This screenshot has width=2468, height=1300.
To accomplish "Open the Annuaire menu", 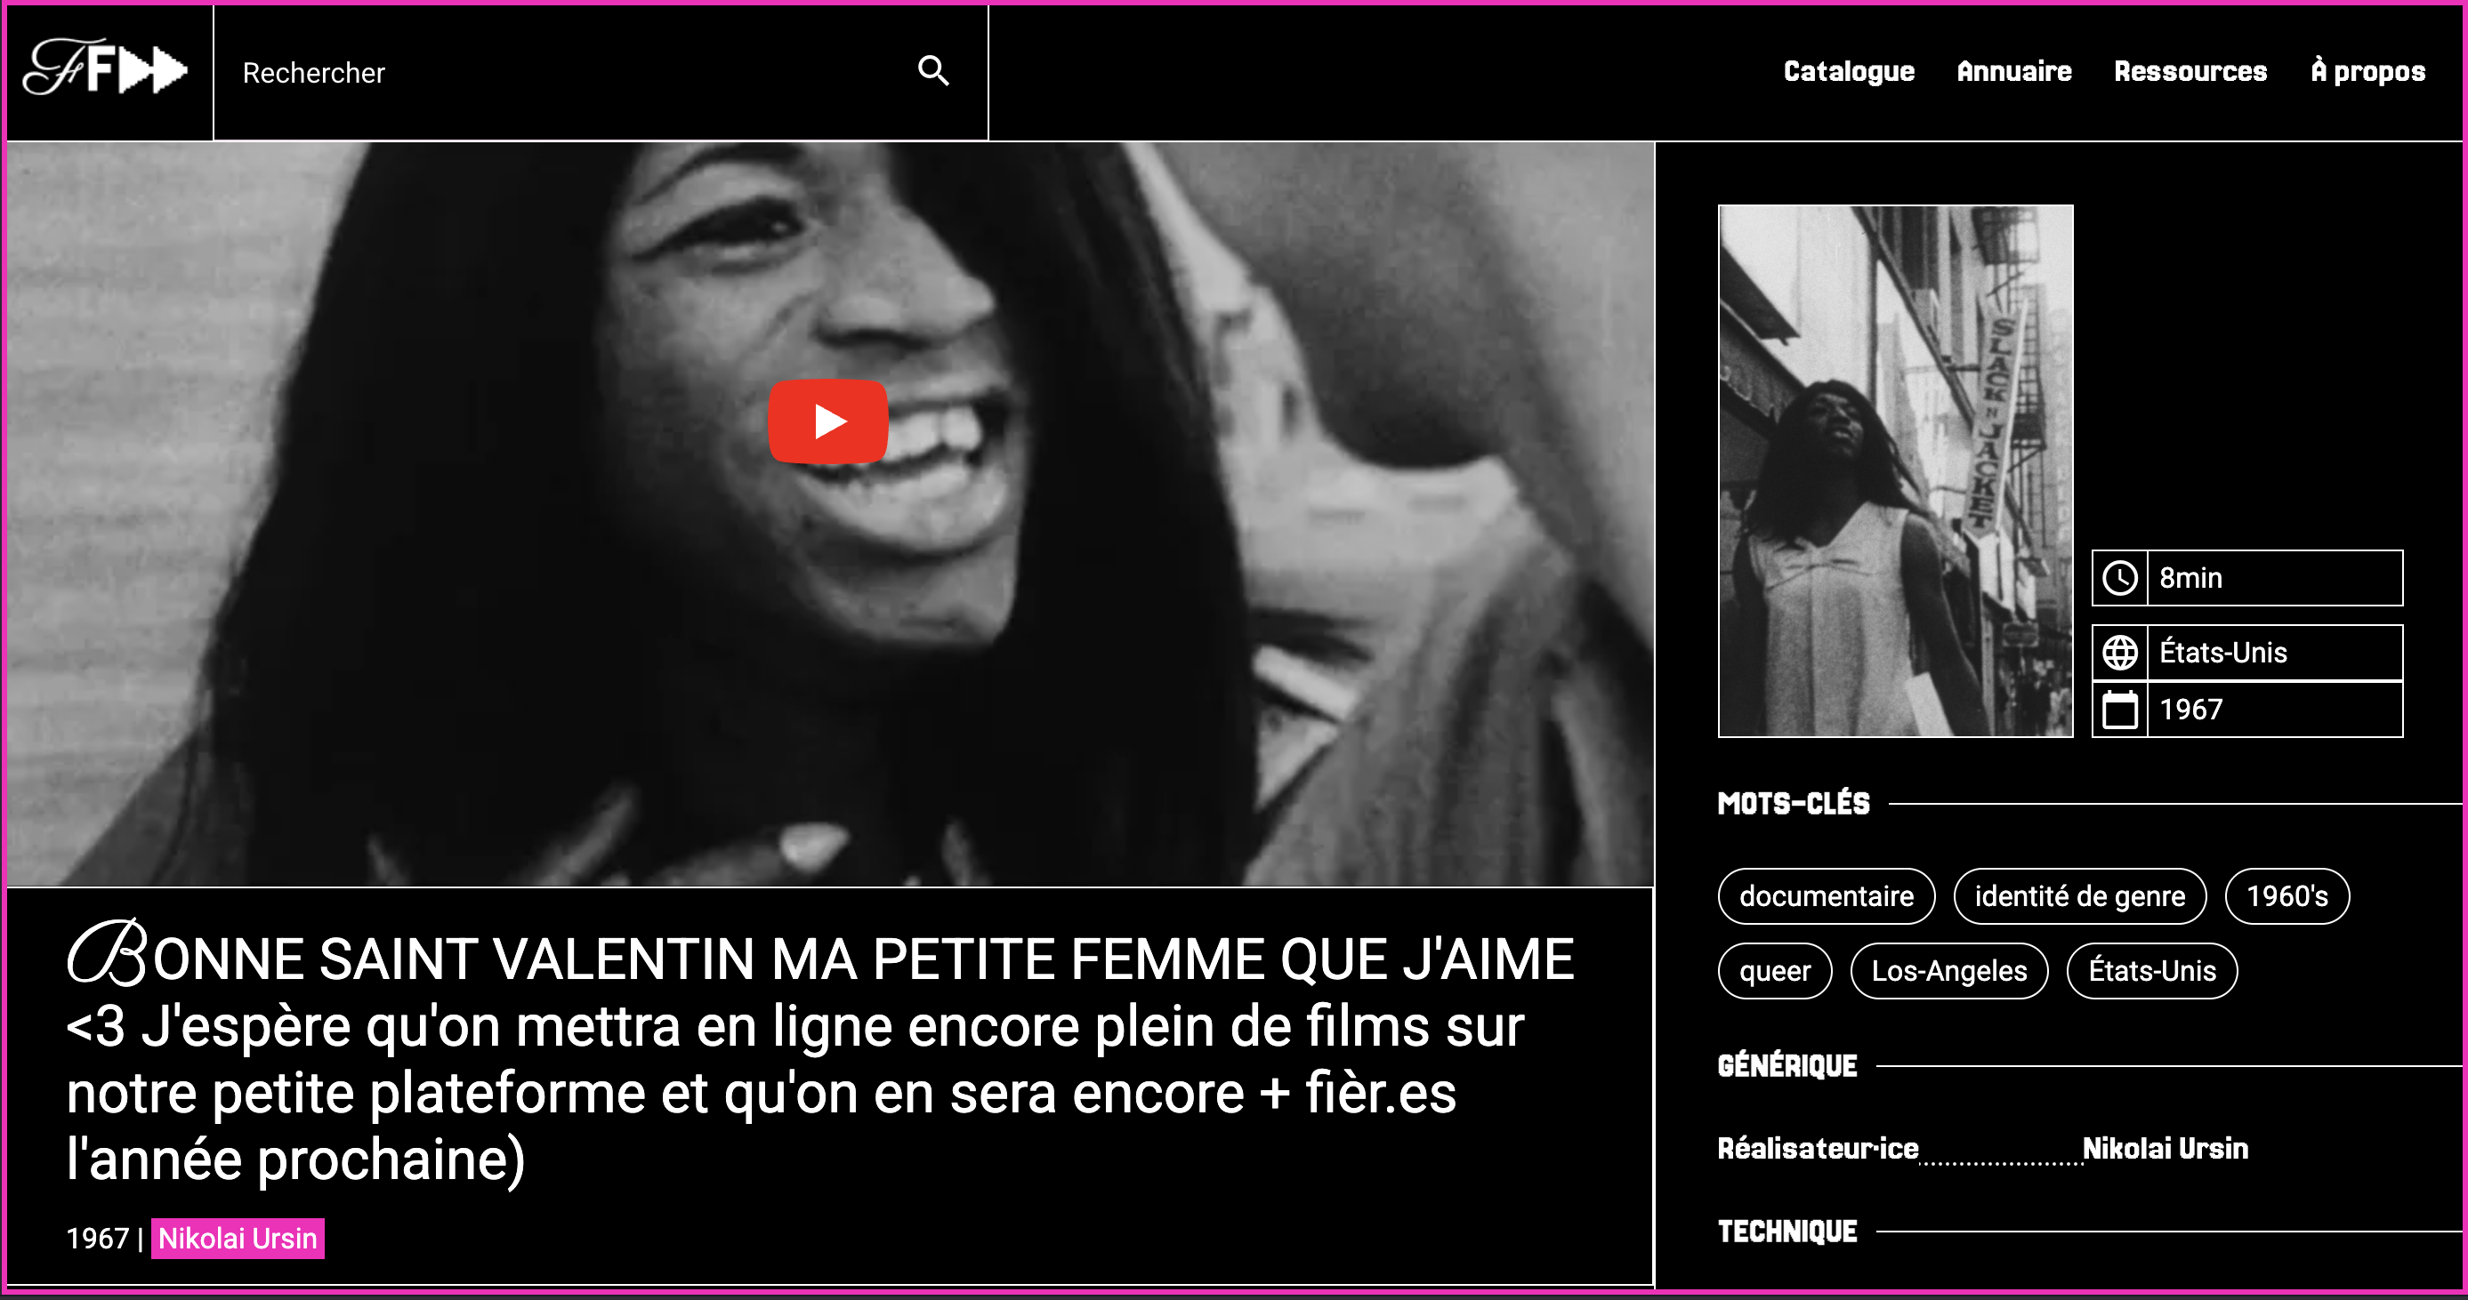I will (2014, 72).
